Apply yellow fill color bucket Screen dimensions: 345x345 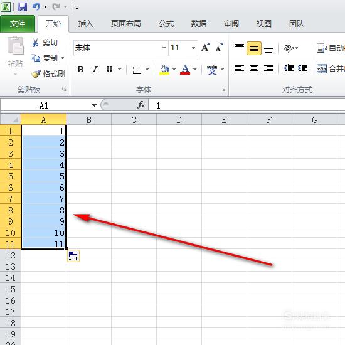coord(164,70)
